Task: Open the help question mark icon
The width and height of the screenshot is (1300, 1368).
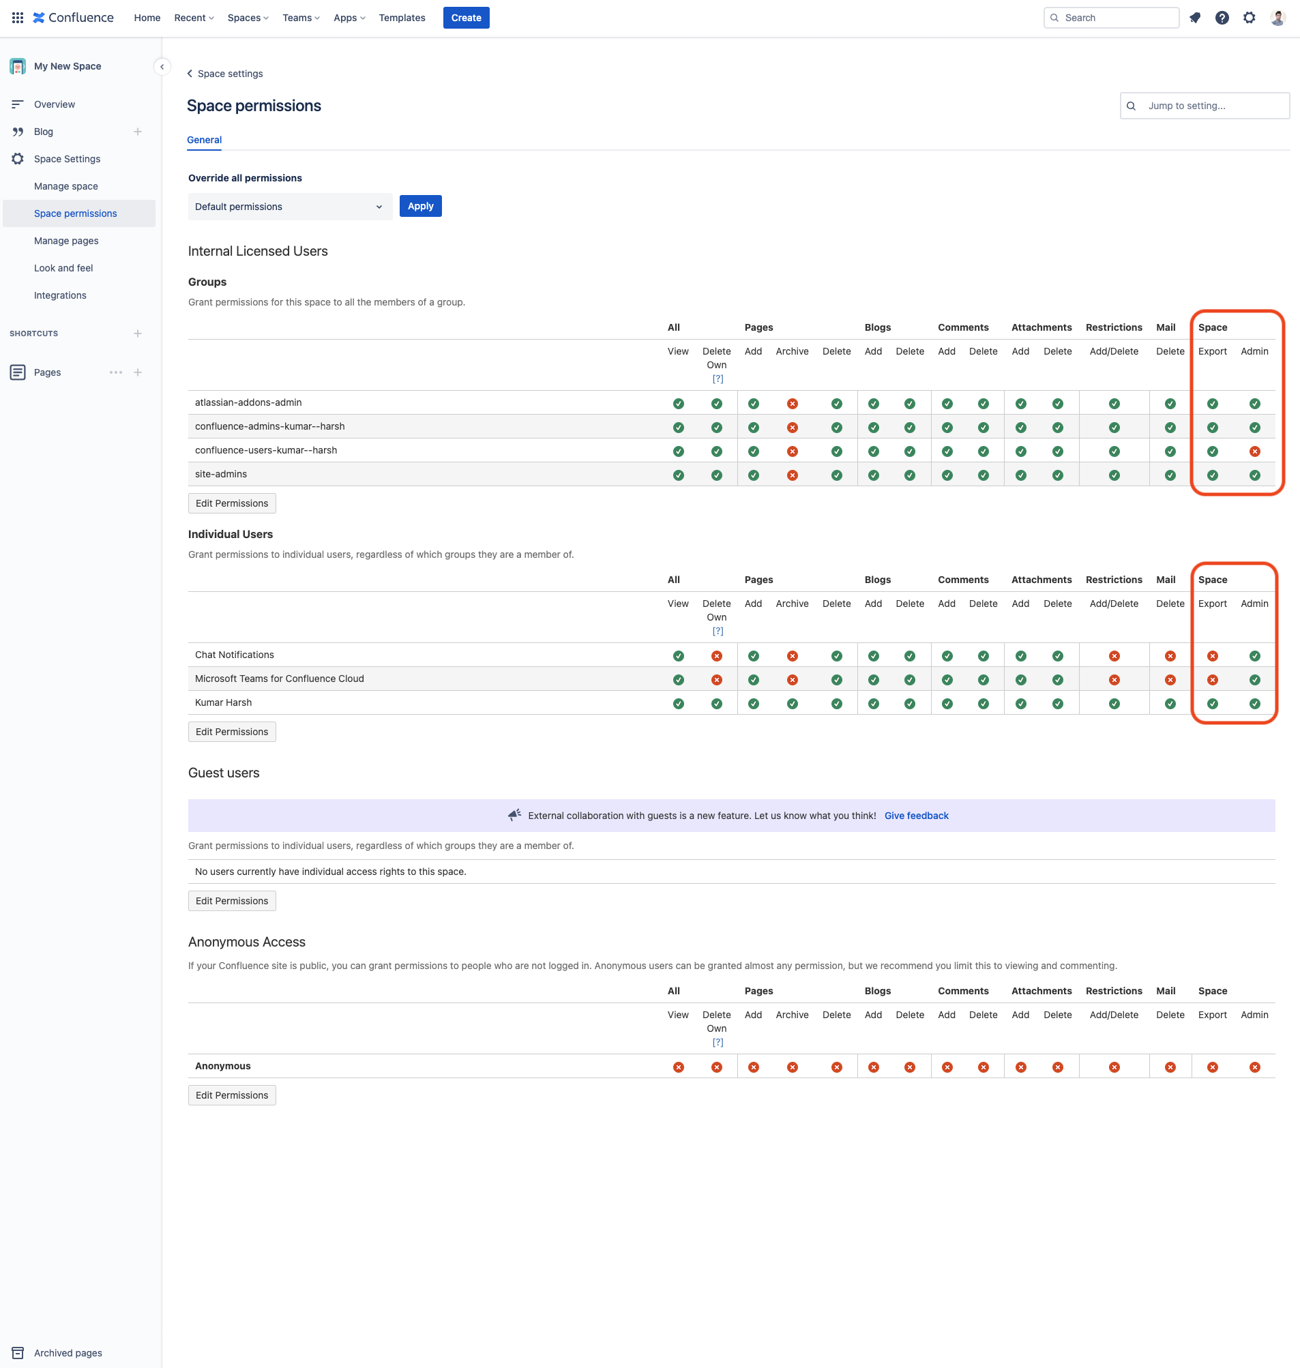Action: click(x=1222, y=17)
